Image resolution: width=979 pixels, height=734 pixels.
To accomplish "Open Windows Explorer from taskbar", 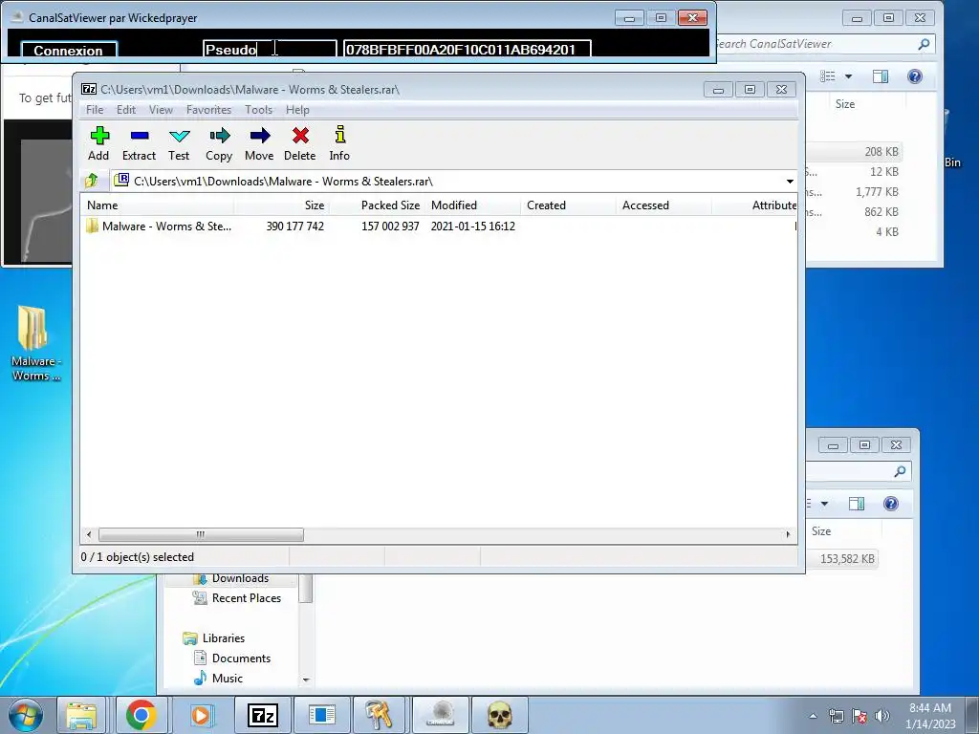I will [x=82, y=715].
